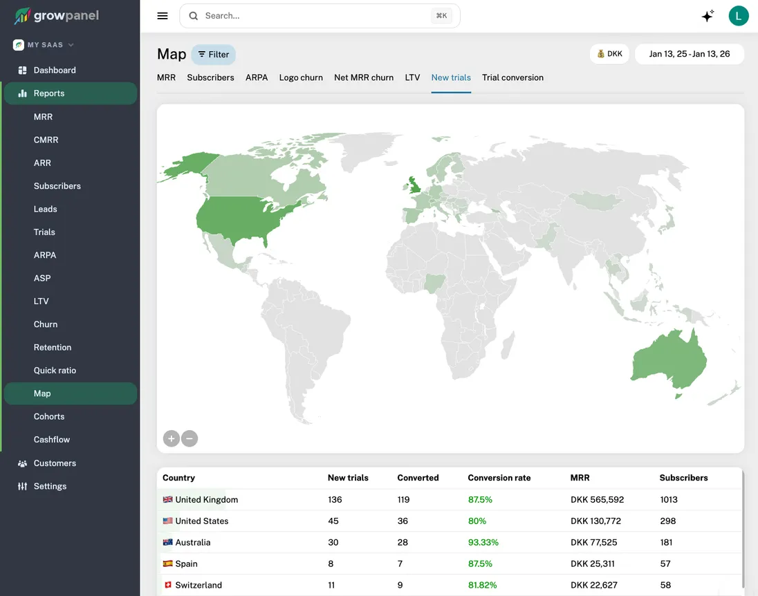Open the AI sparkle assistant icon
The height and width of the screenshot is (596, 758).
708,15
